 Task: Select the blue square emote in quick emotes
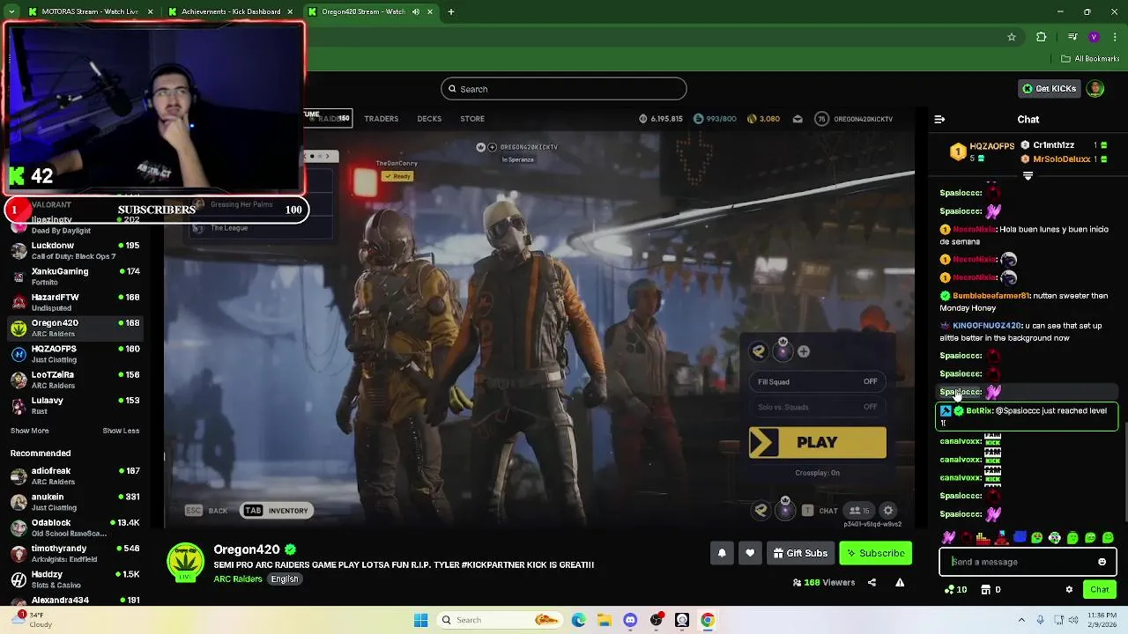1020,537
